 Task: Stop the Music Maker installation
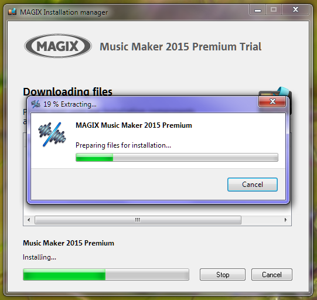223,275
